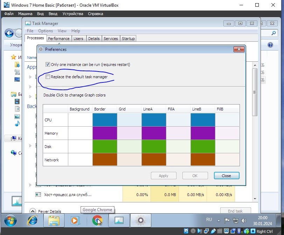The width and height of the screenshot is (284, 235).
Task: Select the Network Border brown swatch
Action: click(105, 160)
